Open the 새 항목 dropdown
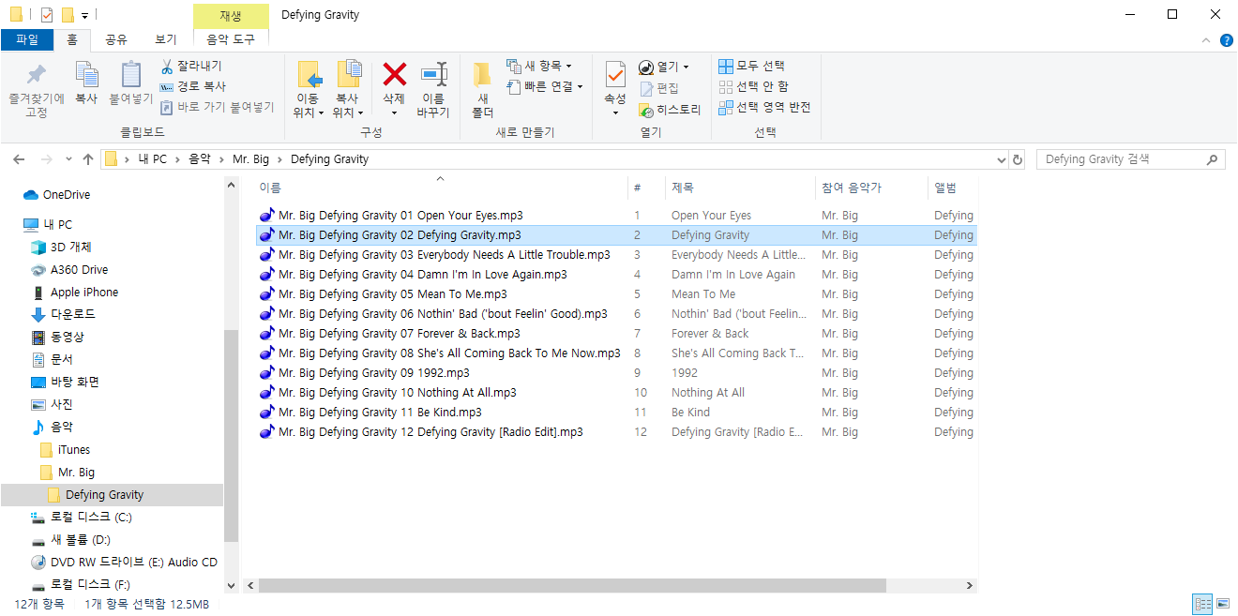The image size is (1238, 616). [568, 67]
